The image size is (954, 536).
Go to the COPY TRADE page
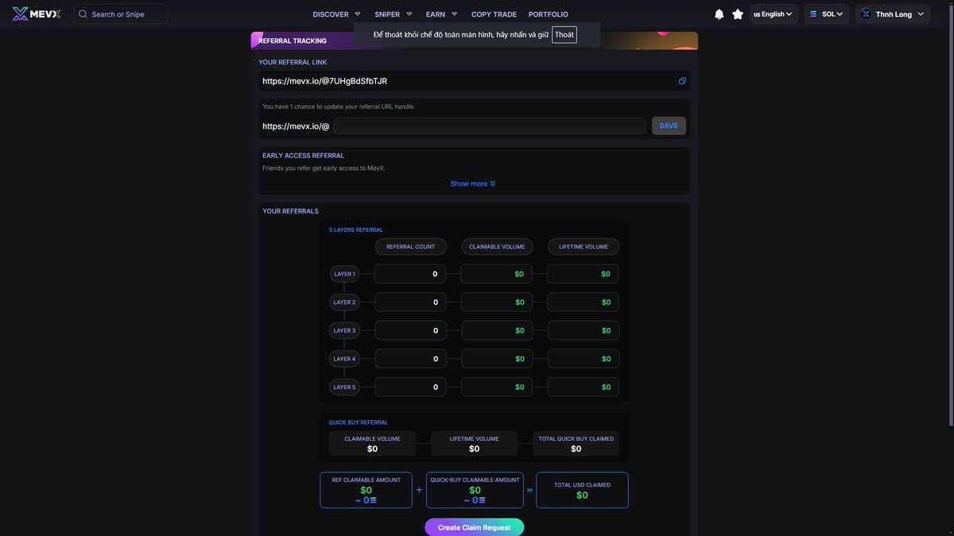[x=494, y=14]
